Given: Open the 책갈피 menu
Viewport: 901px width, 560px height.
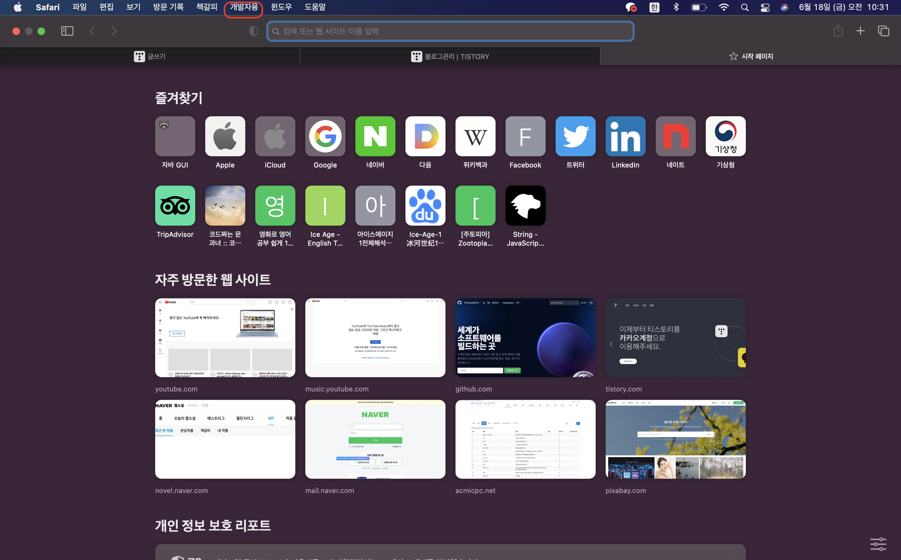Looking at the screenshot, I should (206, 7).
